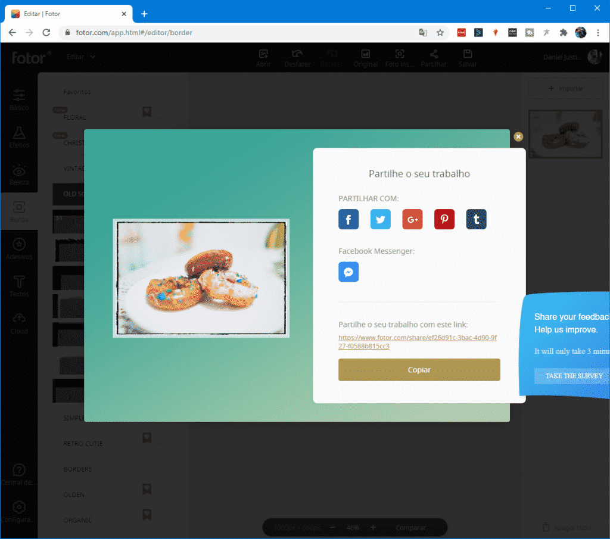
Task: Click the Google Translate icon in the address bar
Action: tap(423, 33)
